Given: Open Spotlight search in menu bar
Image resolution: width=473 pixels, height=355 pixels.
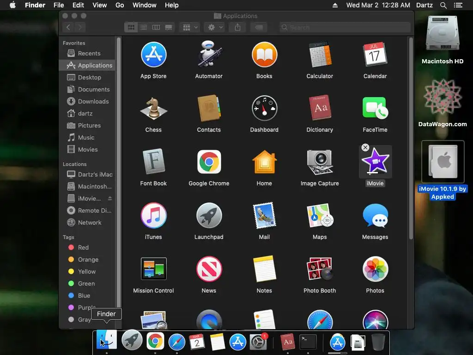Looking at the screenshot, I should (443, 5).
